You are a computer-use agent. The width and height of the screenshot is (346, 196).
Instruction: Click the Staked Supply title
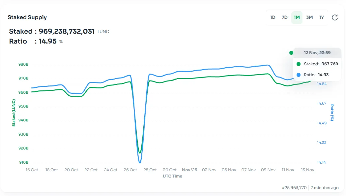(x=27, y=17)
